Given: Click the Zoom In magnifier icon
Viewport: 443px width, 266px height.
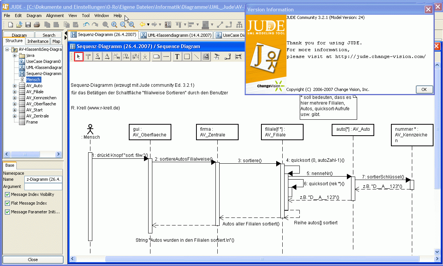Looking at the screenshot, I should point(114,25).
